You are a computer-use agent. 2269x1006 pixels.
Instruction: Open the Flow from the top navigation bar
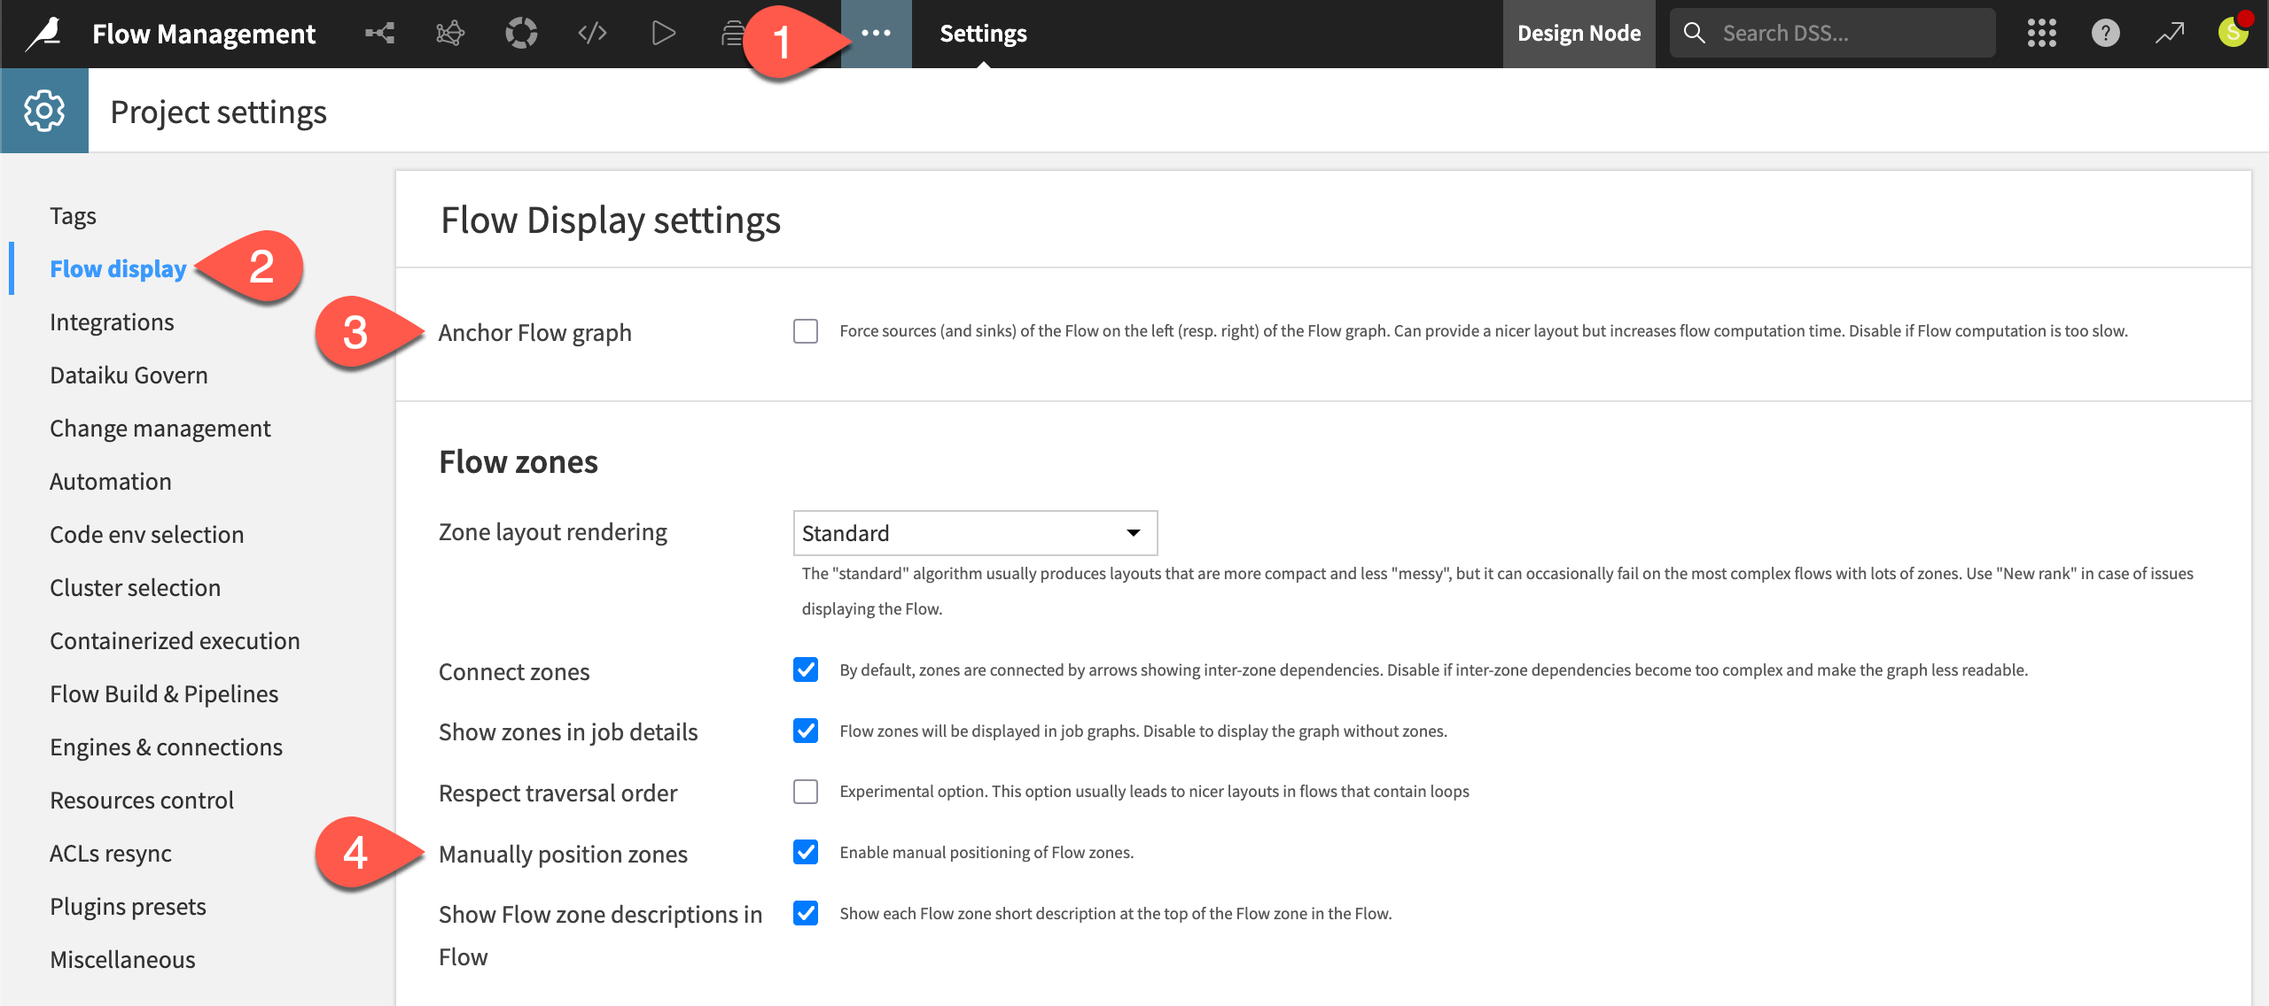(379, 34)
